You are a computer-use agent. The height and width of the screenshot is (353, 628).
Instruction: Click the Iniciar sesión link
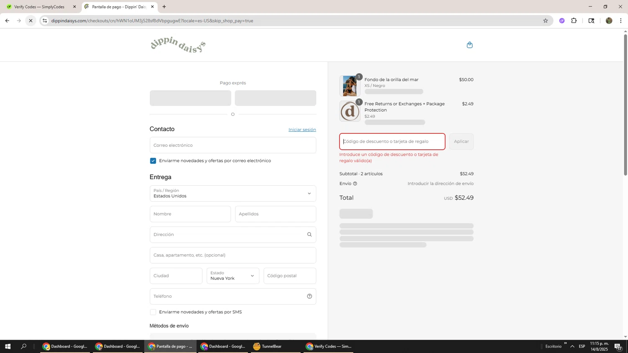tap(302, 130)
